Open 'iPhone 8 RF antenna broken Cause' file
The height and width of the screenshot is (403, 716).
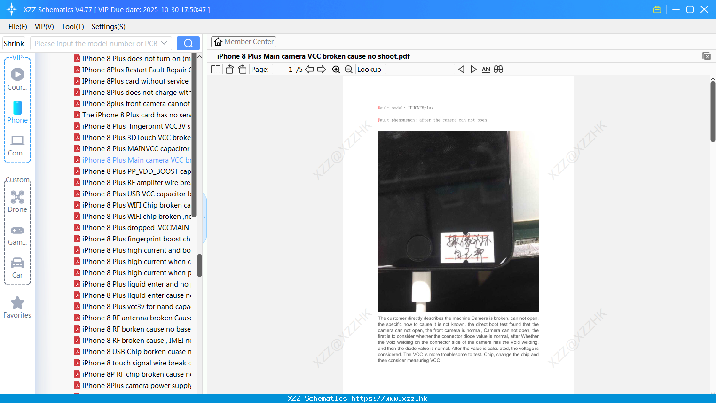click(133, 318)
